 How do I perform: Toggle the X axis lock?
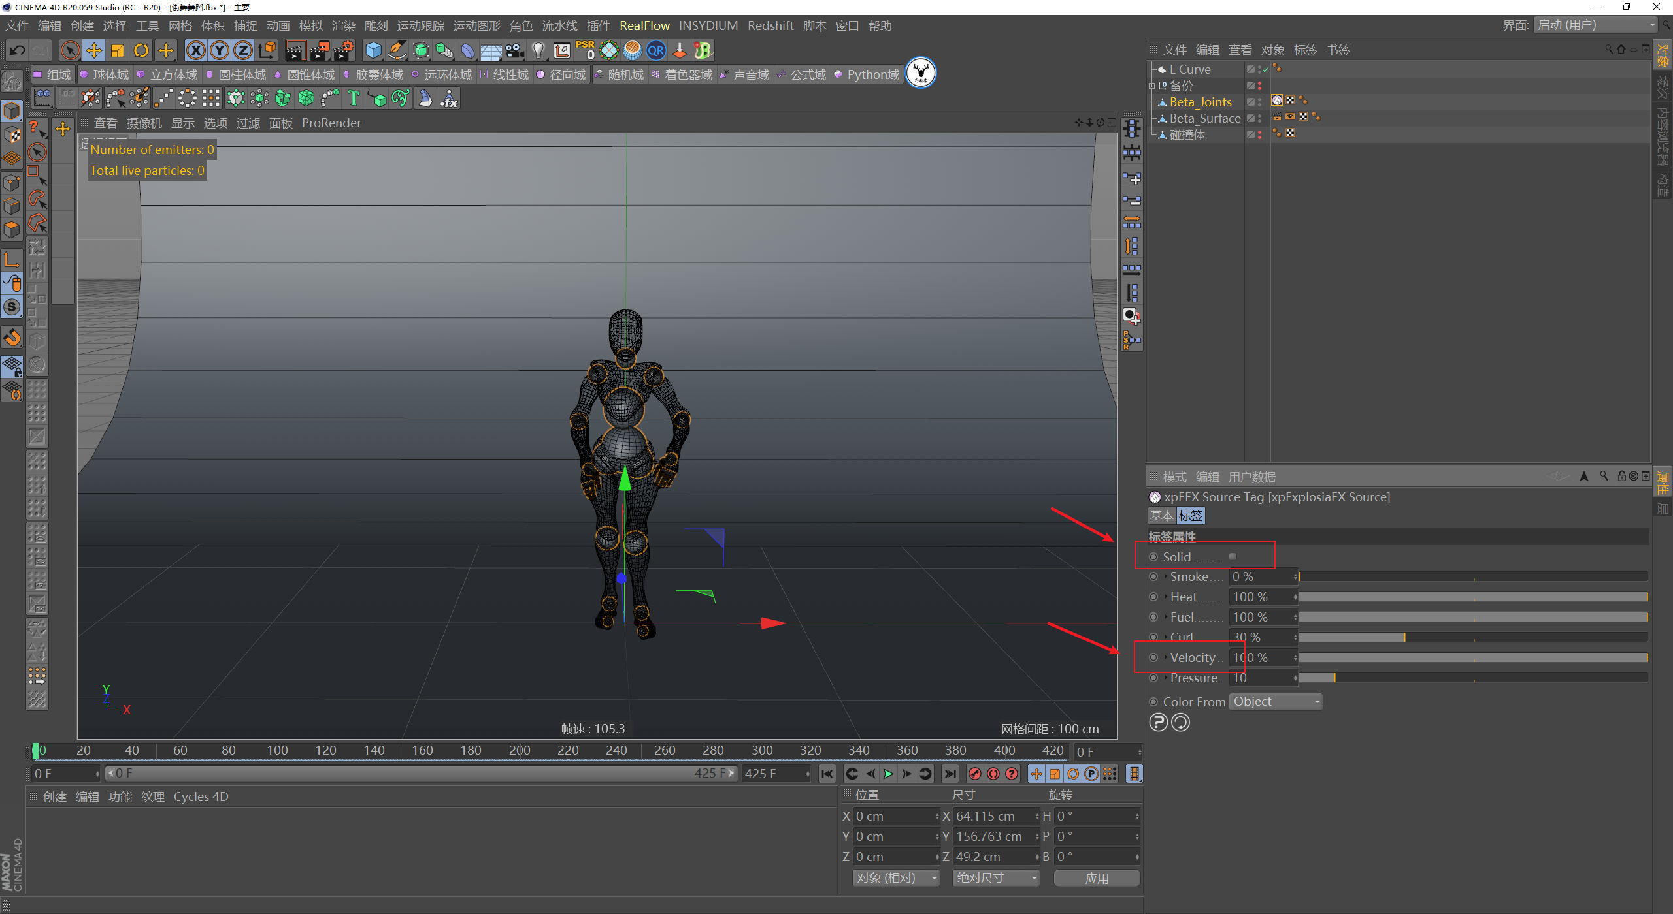[195, 50]
